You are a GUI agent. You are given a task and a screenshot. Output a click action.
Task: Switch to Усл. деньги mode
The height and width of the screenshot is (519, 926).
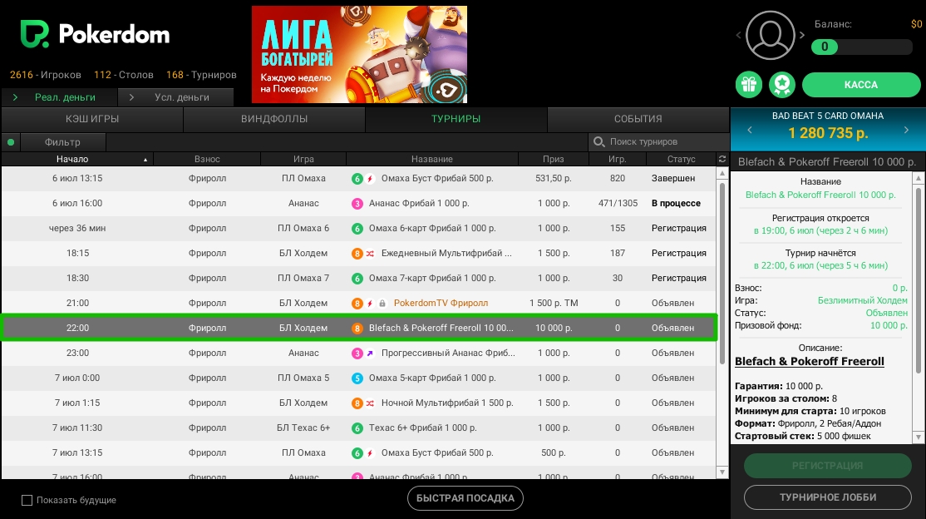point(176,97)
